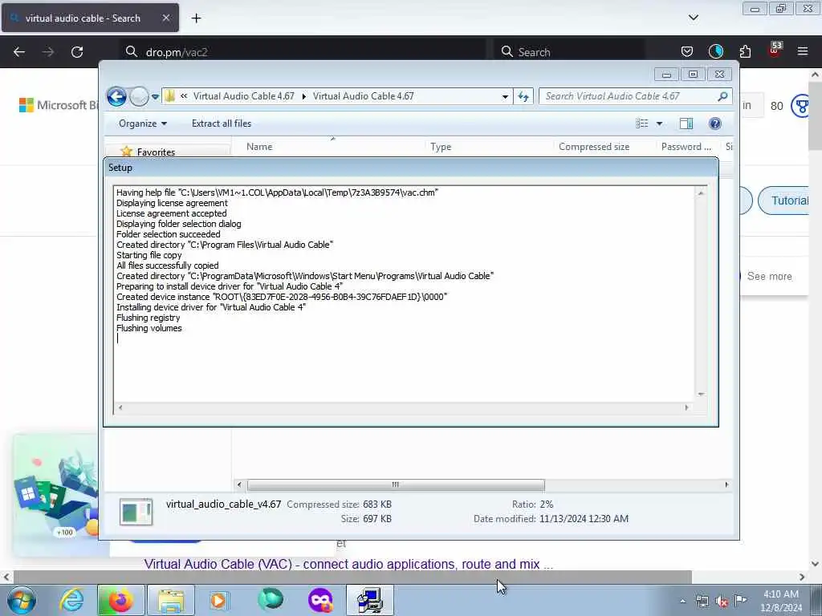Focus the browser Search box
The height and width of the screenshot is (616, 822).
point(571,52)
